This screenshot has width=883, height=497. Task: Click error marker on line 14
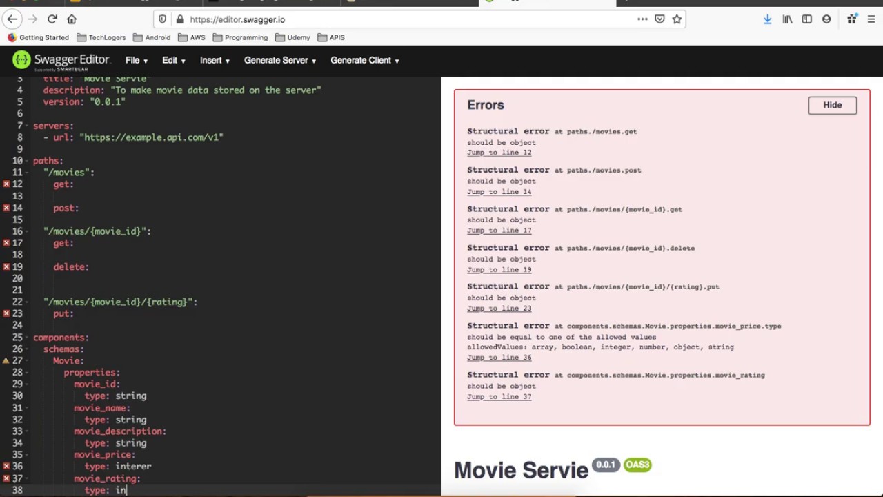(x=6, y=208)
